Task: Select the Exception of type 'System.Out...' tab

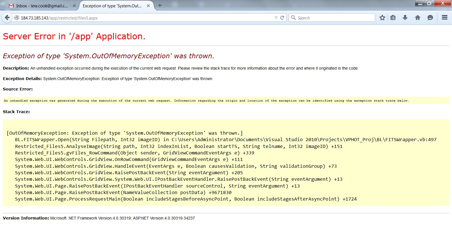Action: [x=112, y=6]
